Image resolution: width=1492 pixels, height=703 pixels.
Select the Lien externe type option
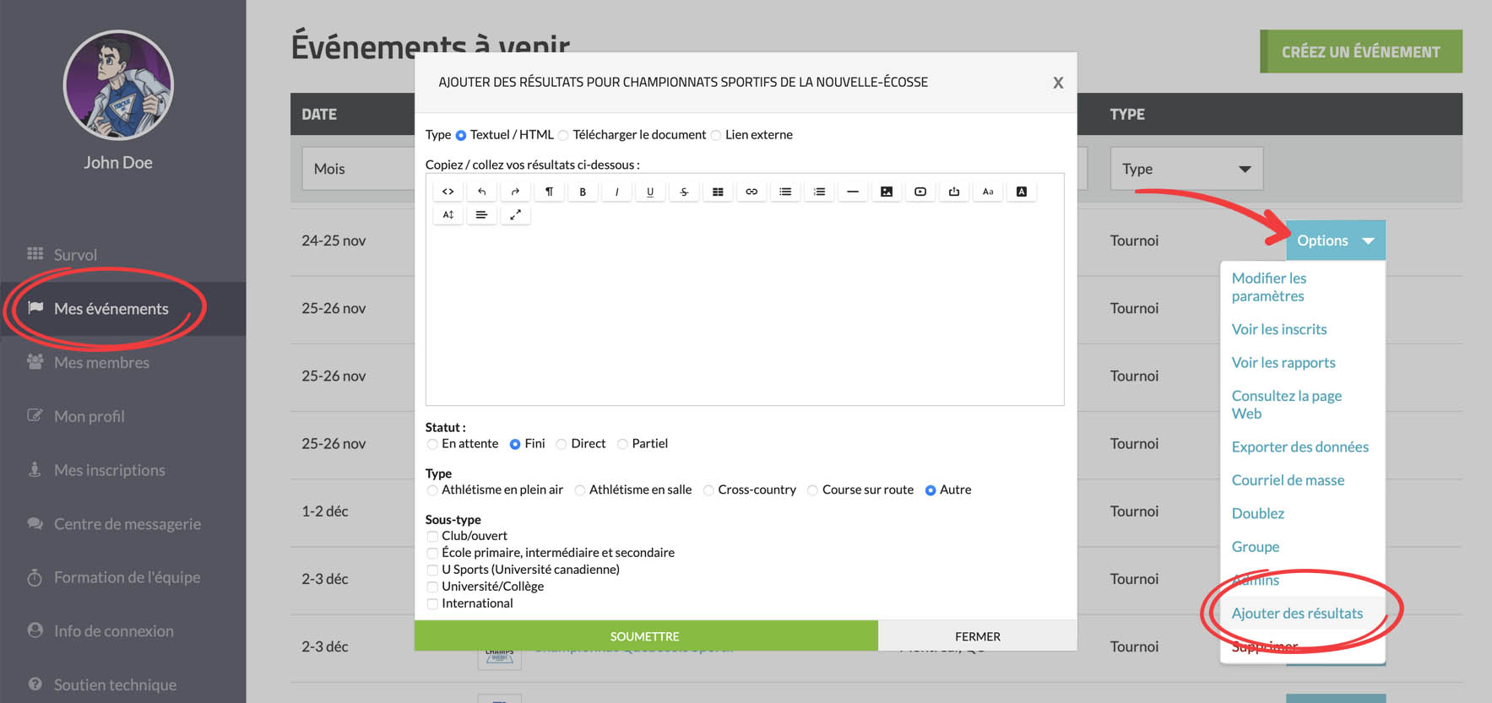[x=716, y=135]
